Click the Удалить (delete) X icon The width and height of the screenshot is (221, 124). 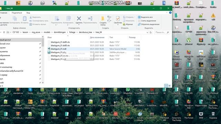[79, 18]
